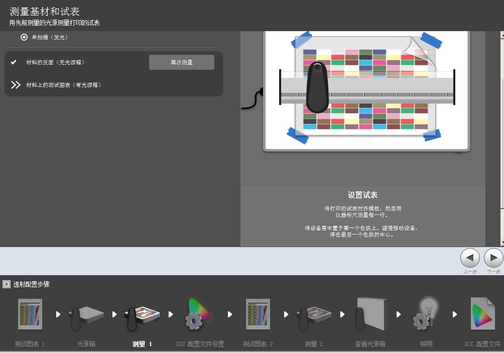Select the 材料上的测试图表（有光源箱）step
The height and width of the screenshot is (353, 504).
64,85
